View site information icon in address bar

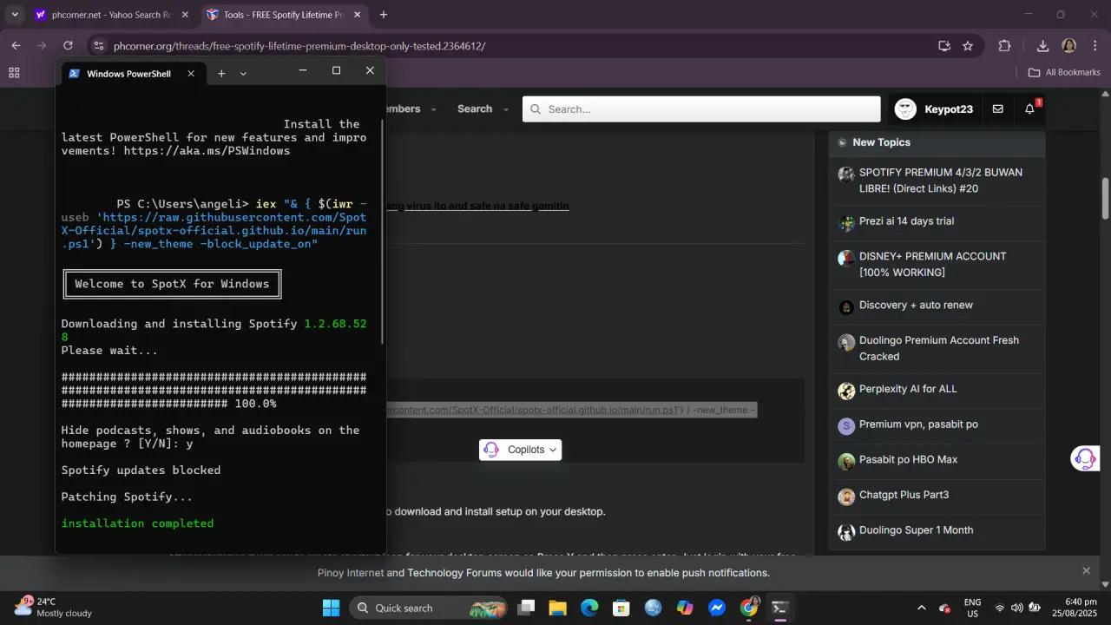(x=98, y=46)
